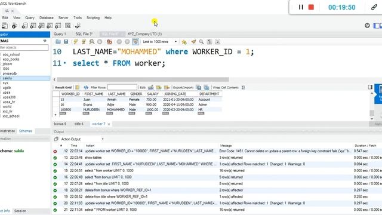Screen dimensions: 382x215
Task: Open the Scripting menu
Action: pos(93,18)
